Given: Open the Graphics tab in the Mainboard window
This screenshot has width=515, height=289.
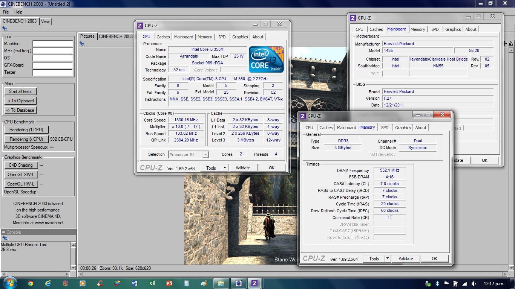Looking at the screenshot, I should 453,29.
